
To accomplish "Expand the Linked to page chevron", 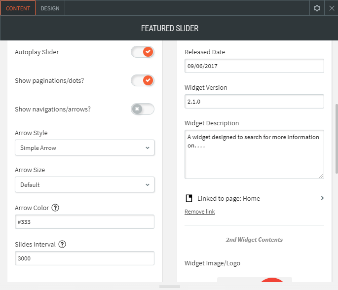I will tap(322, 198).
